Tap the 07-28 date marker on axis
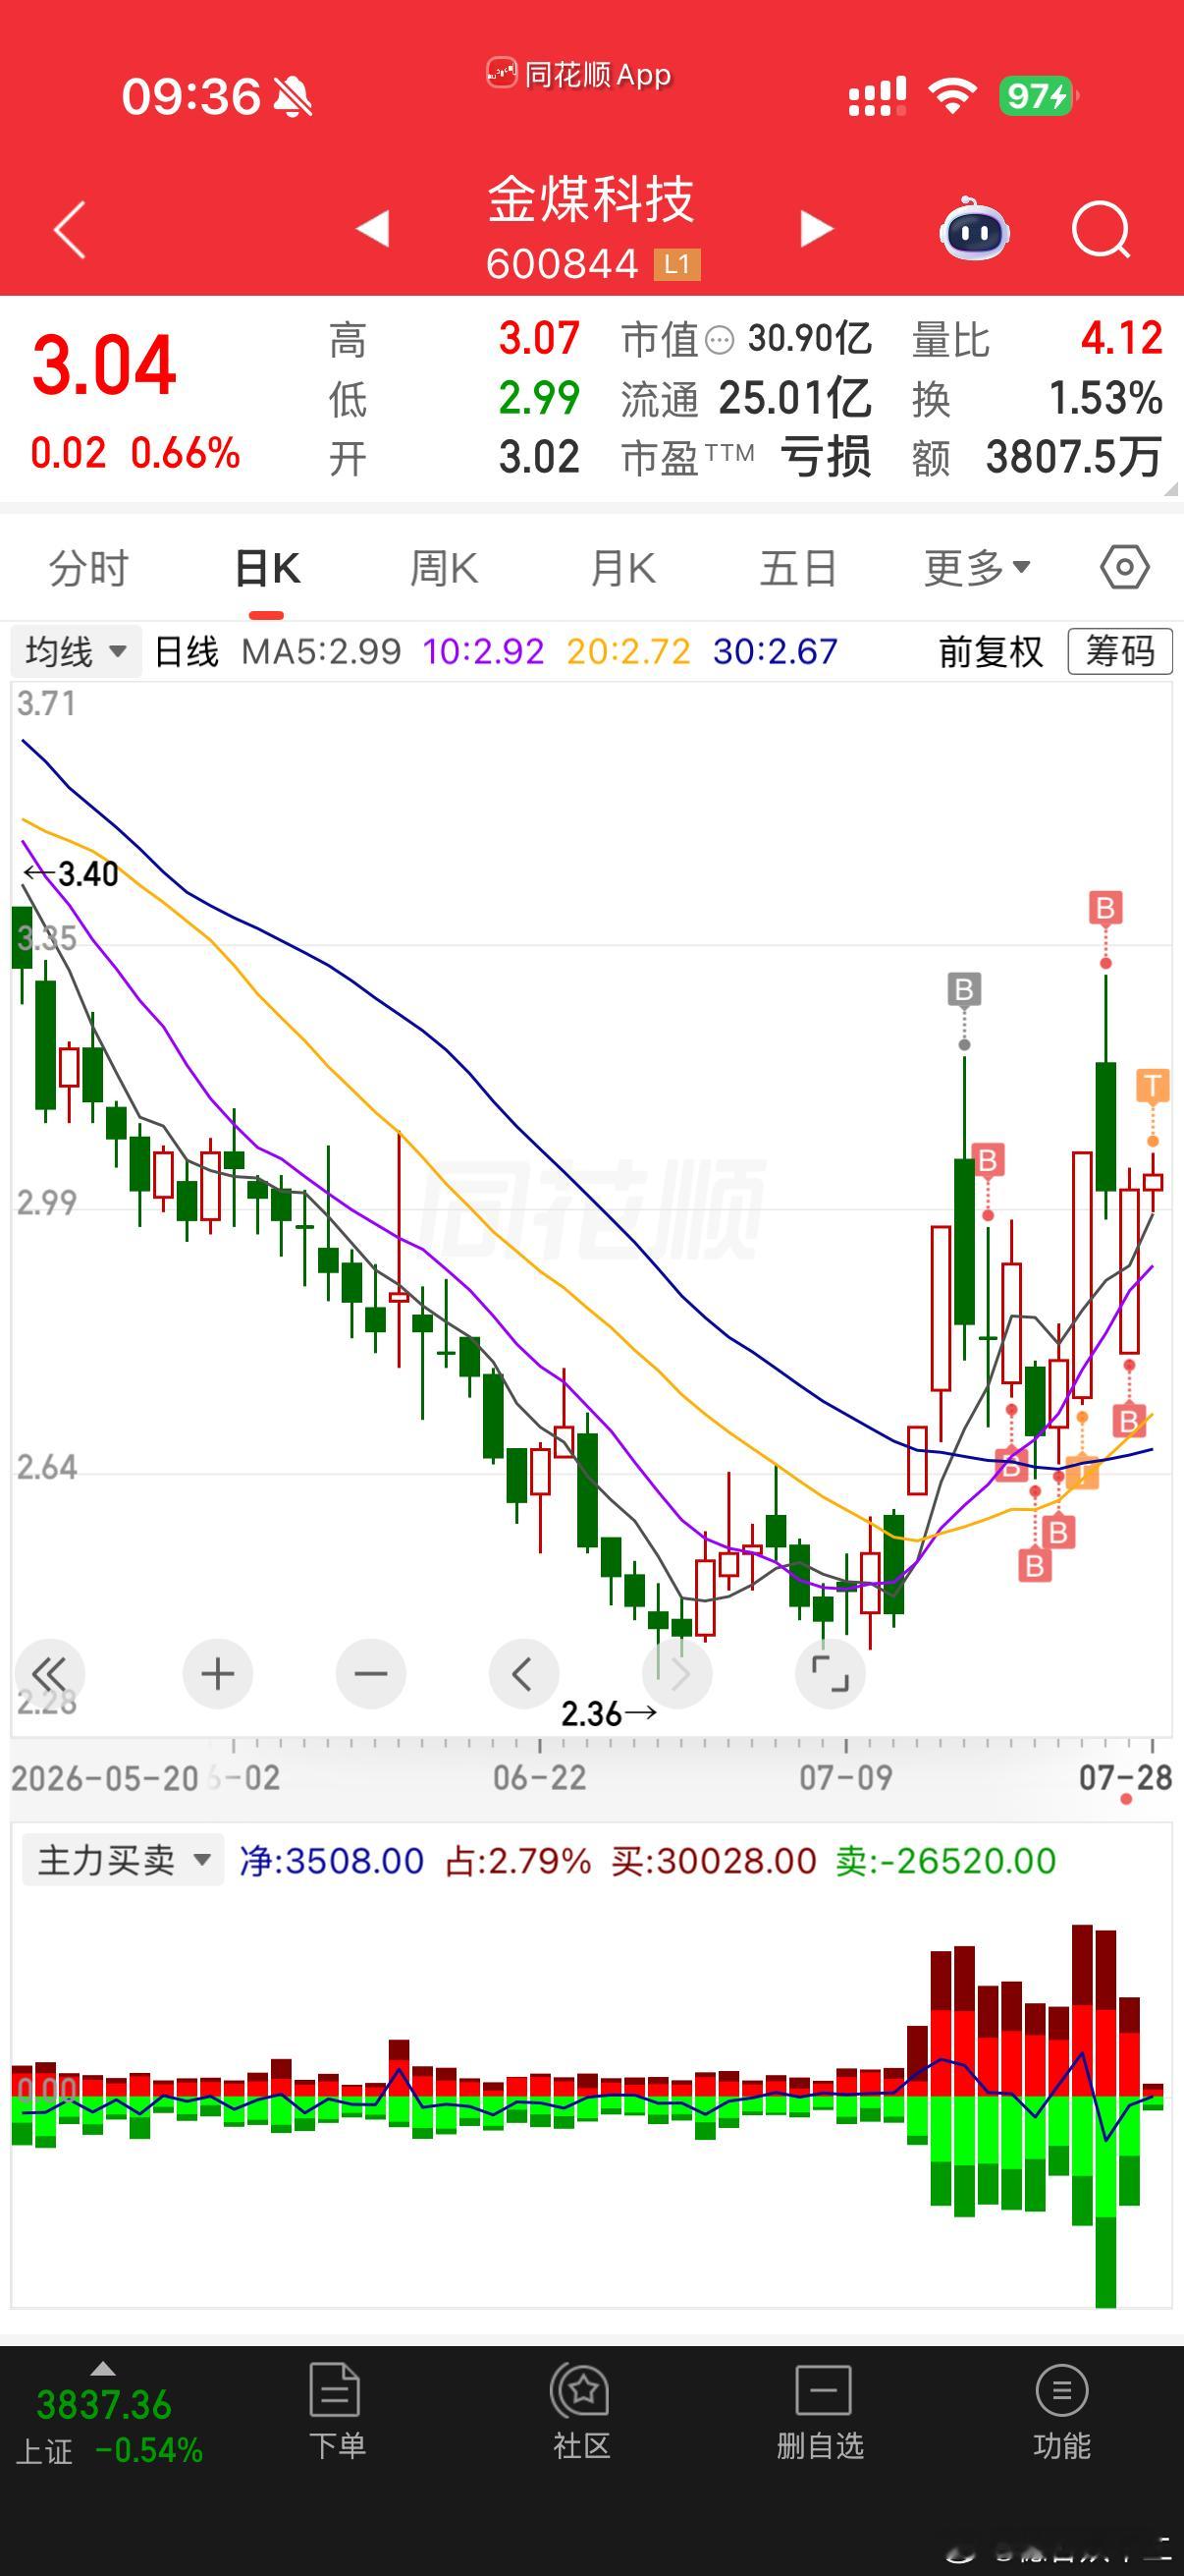 (1125, 1777)
